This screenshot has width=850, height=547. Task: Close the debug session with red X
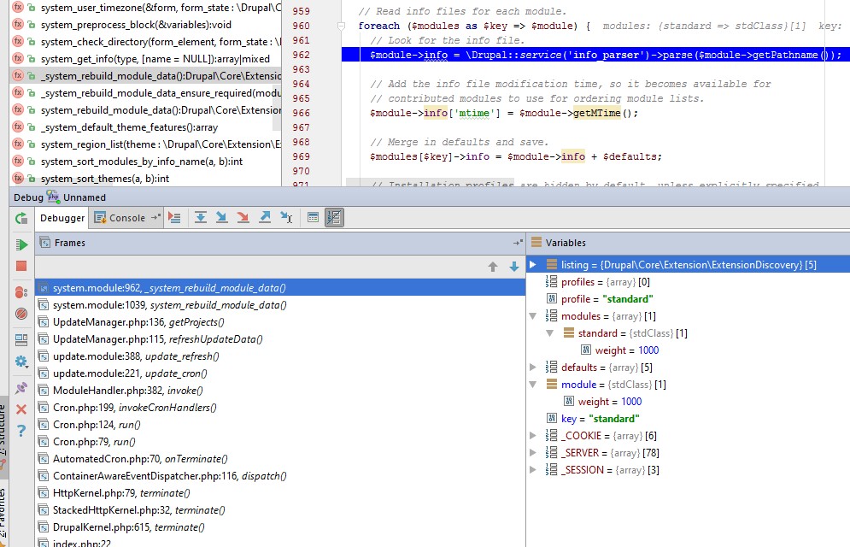tap(21, 409)
